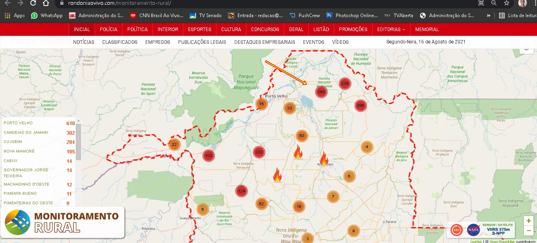Click the 260 fire cluster marker
537x243 pixels.
[321, 92]
